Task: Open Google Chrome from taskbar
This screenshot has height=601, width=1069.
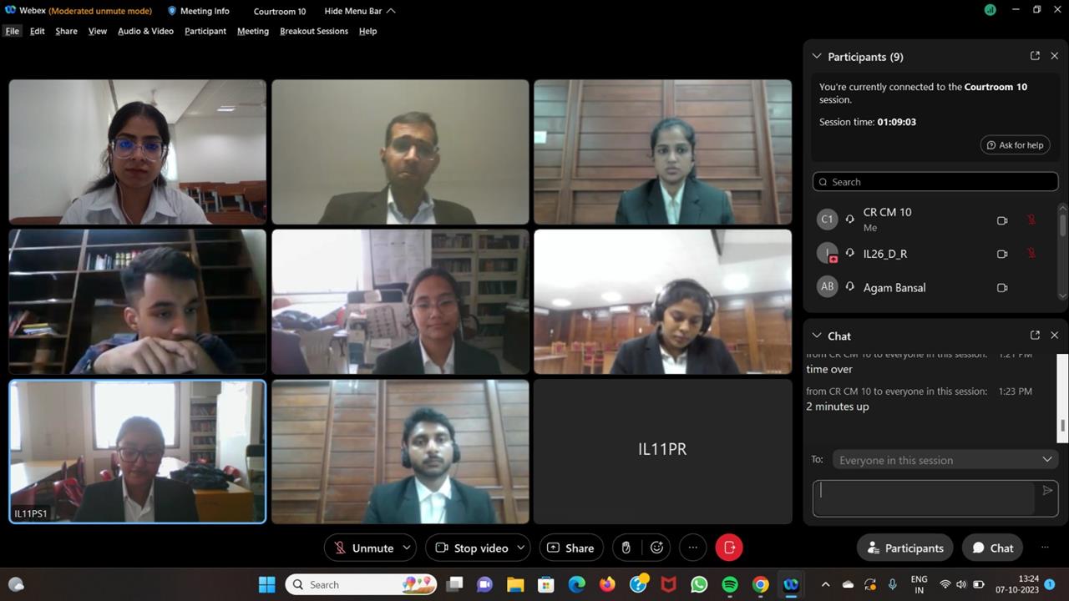Action: coord(760,584)
